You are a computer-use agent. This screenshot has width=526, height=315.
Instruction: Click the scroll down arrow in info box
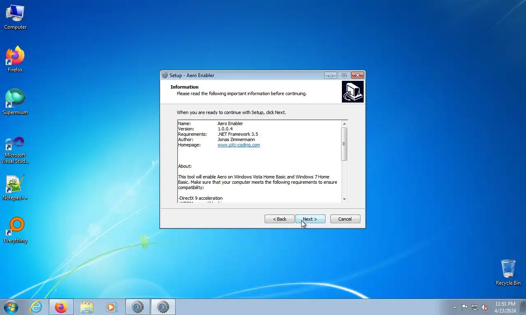coord(344,199)
